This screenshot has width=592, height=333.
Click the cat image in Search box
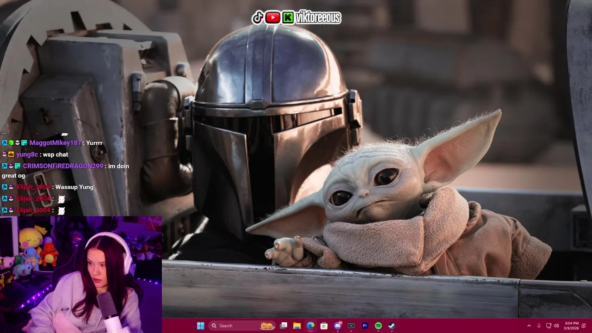point(267,326)
